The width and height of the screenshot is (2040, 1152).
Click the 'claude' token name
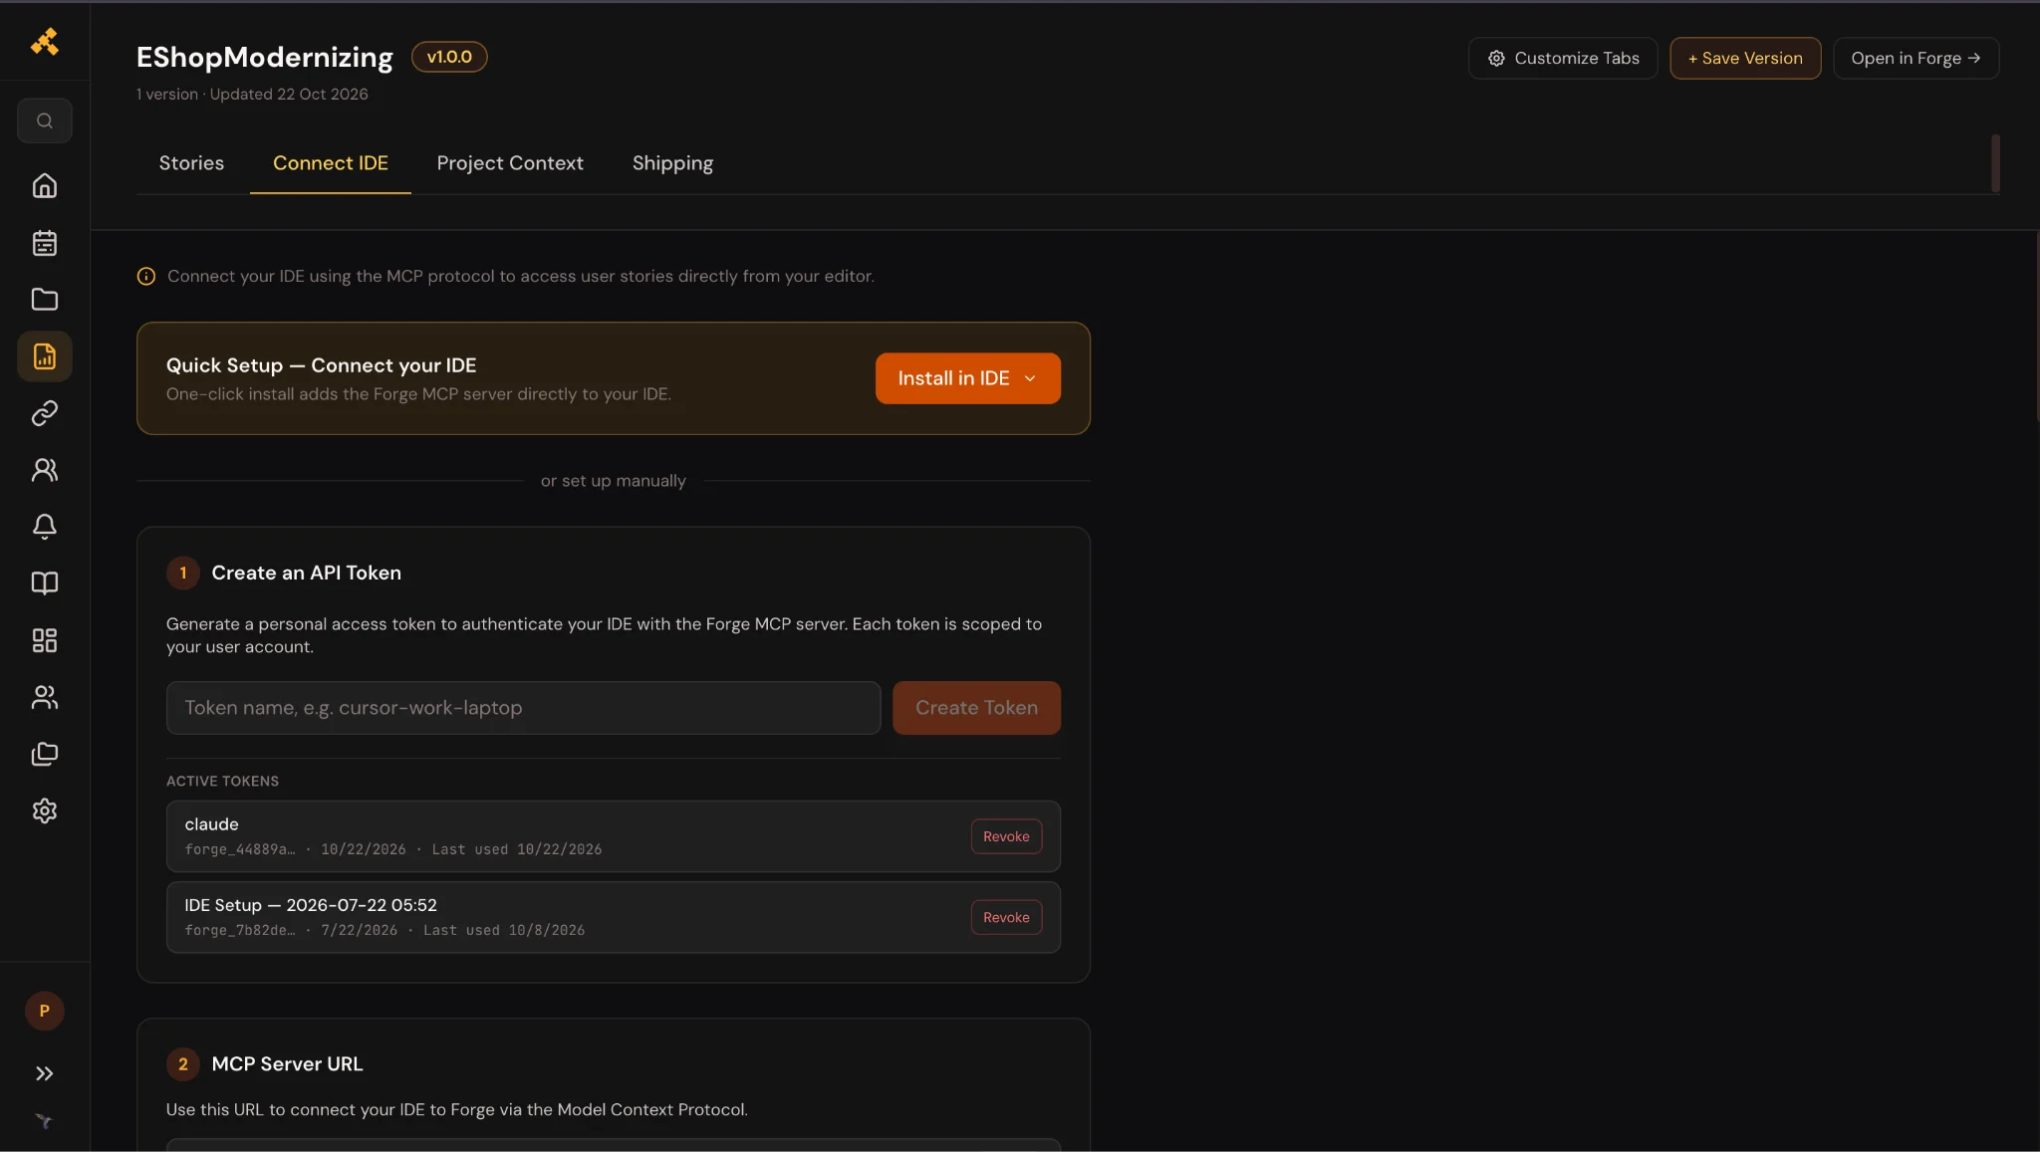[x=211, y=824]
